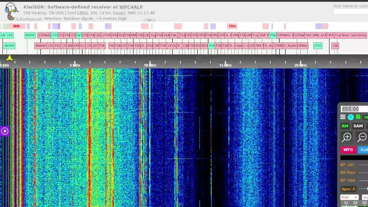
Task: Collapse the top bar using the chevron
Action: tap(149, 20)
